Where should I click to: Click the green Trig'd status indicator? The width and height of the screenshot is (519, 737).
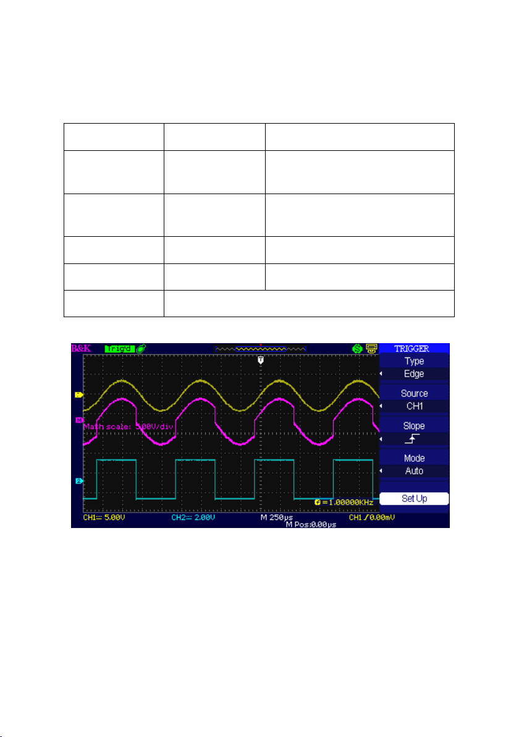pos(119,348)
